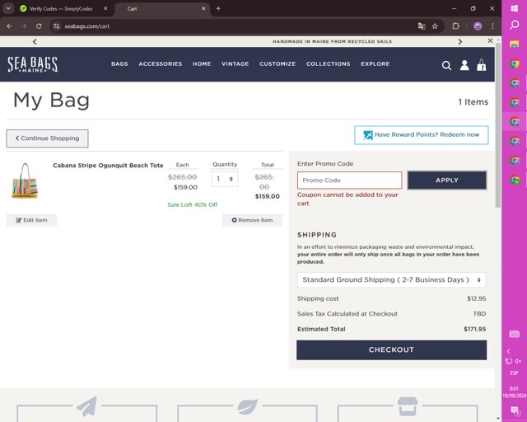
Task: Open the Windows Start button
Action: coord(514,9)
